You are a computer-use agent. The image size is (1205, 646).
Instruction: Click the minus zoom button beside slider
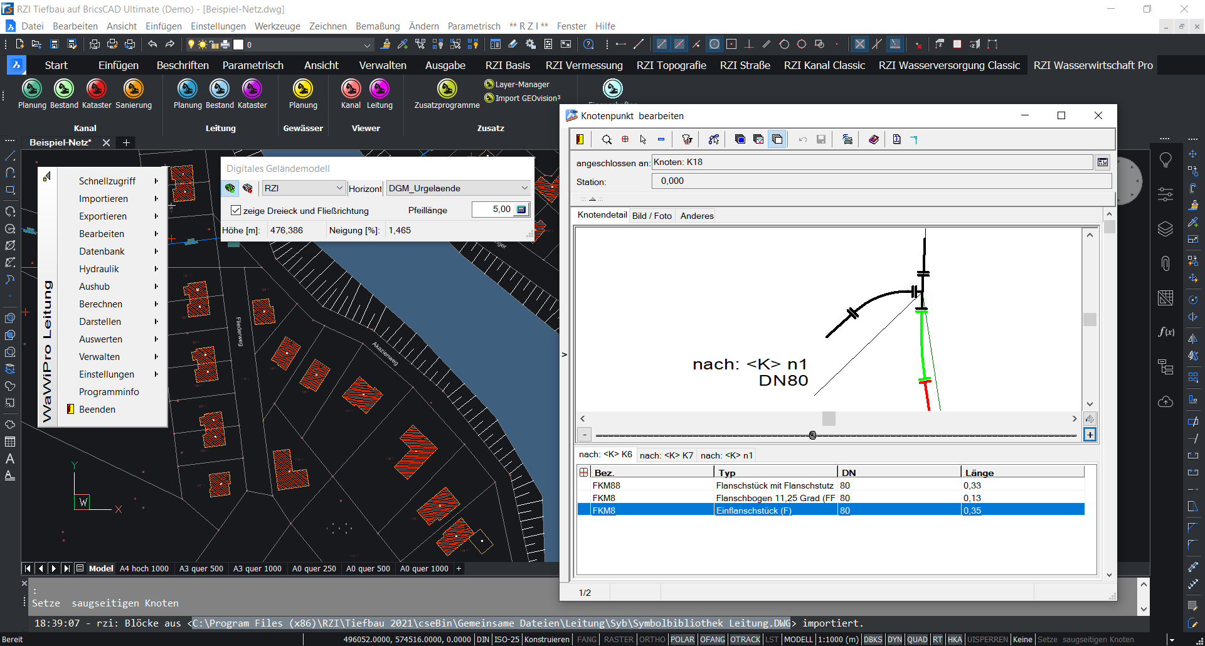pos(585,434)
